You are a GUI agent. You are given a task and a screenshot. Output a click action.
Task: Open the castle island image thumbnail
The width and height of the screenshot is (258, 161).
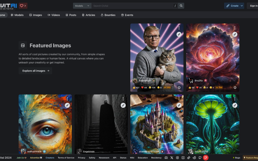click(157, 124)
